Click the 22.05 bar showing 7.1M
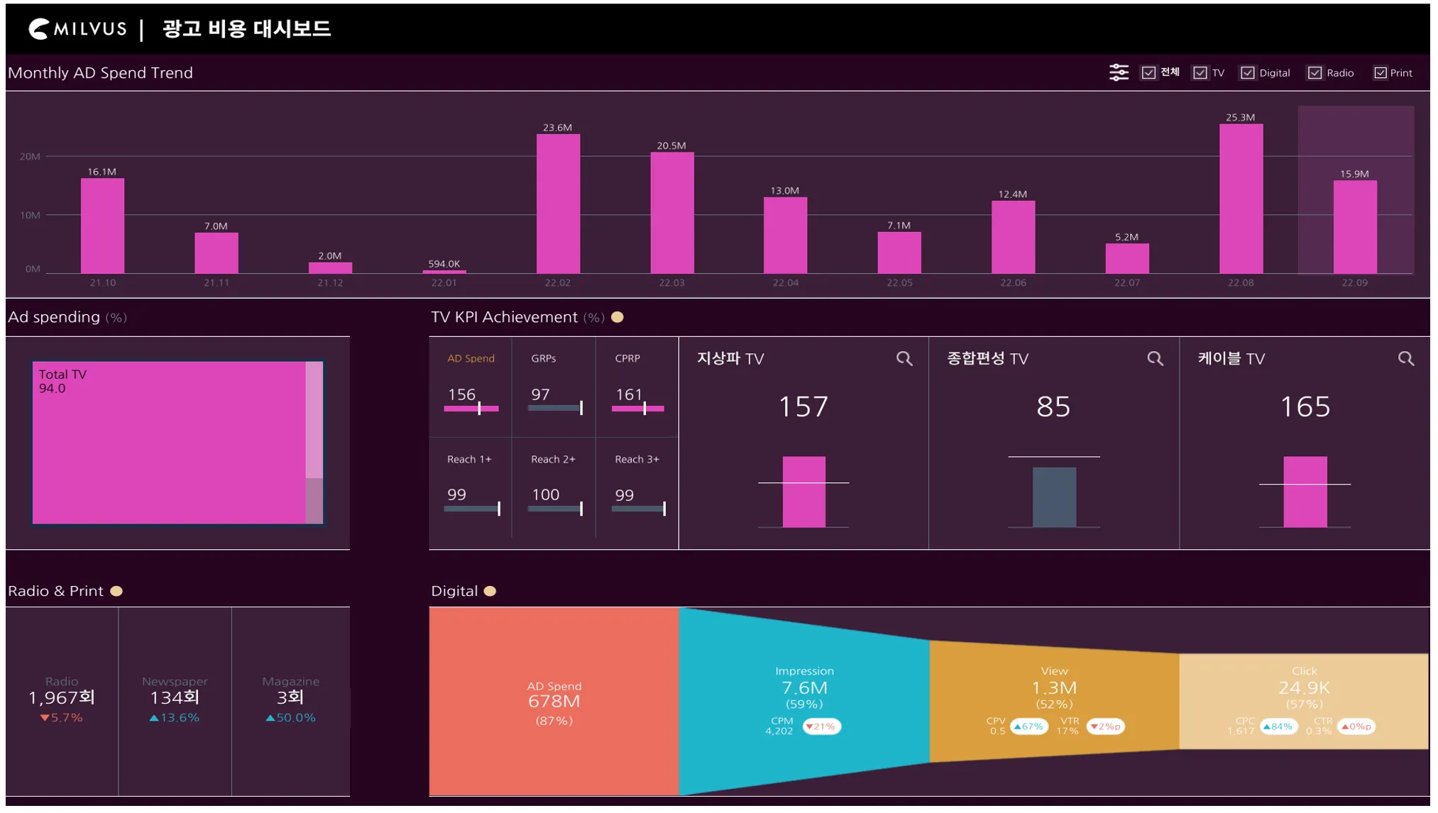The height and width of the screenshot is (813, 1438). [899, 253]
